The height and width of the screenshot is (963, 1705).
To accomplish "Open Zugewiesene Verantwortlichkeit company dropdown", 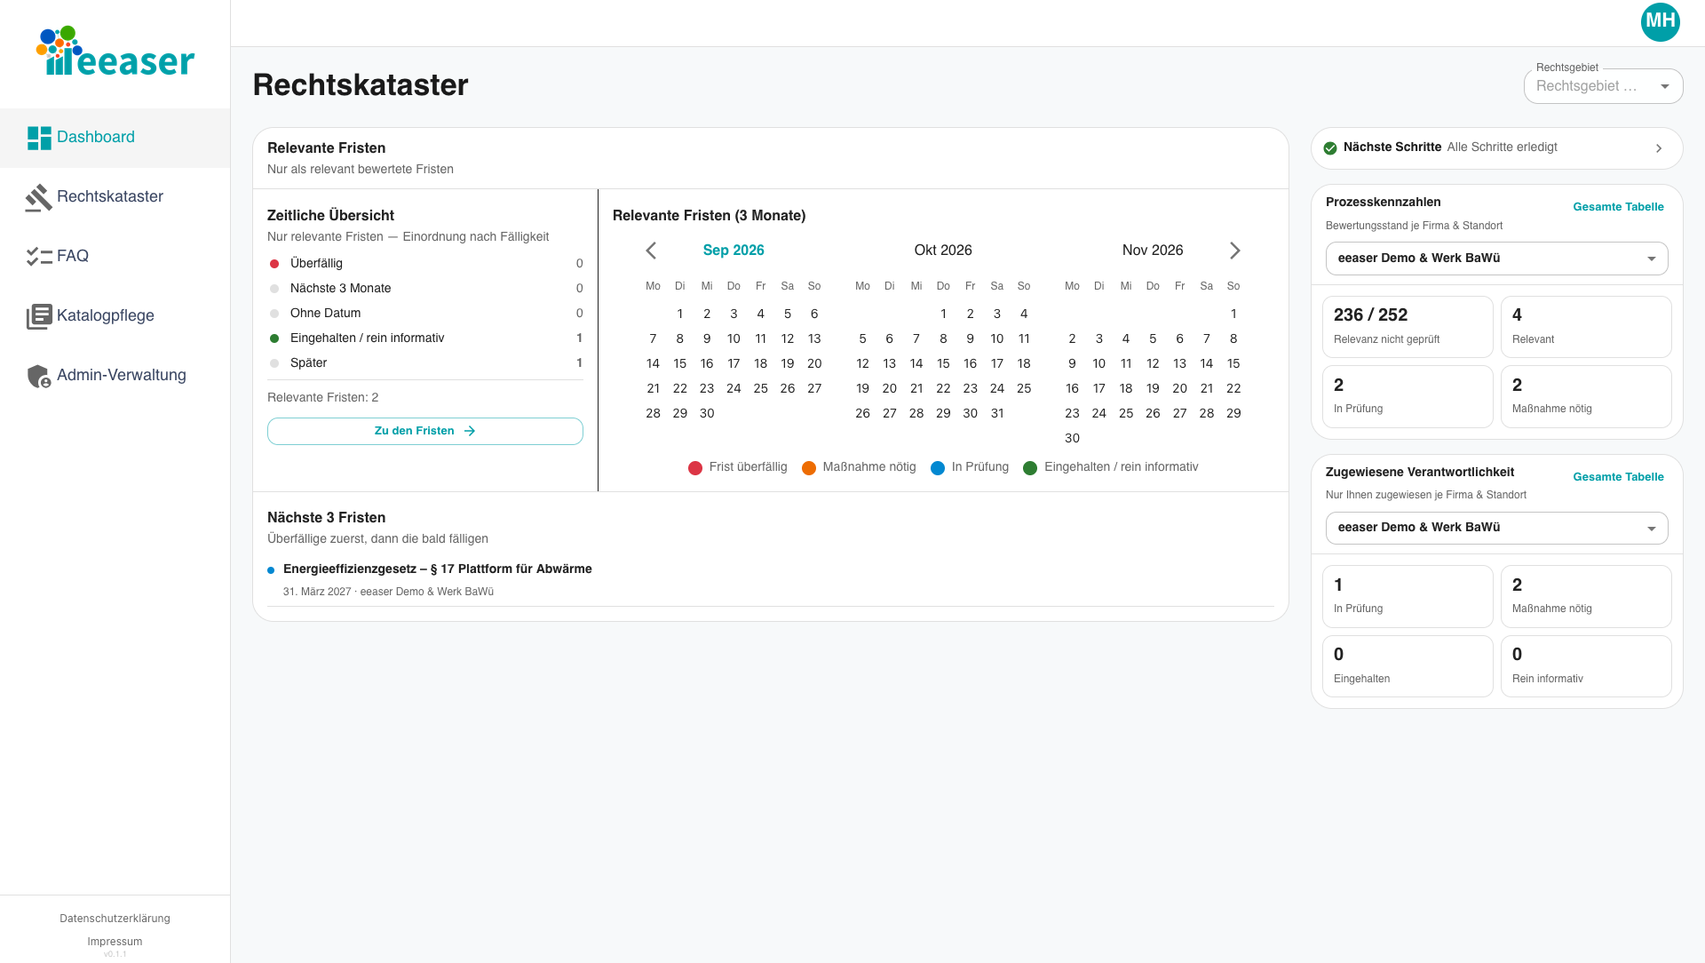I will pyautogui.click(x=1496, y=528).
